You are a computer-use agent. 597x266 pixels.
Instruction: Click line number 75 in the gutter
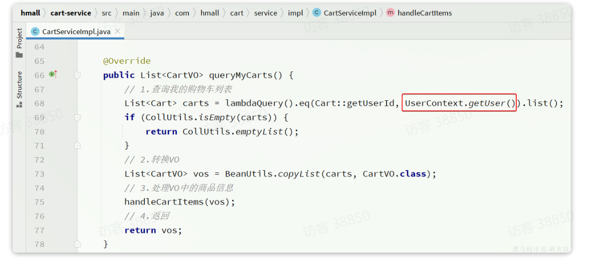39,202
